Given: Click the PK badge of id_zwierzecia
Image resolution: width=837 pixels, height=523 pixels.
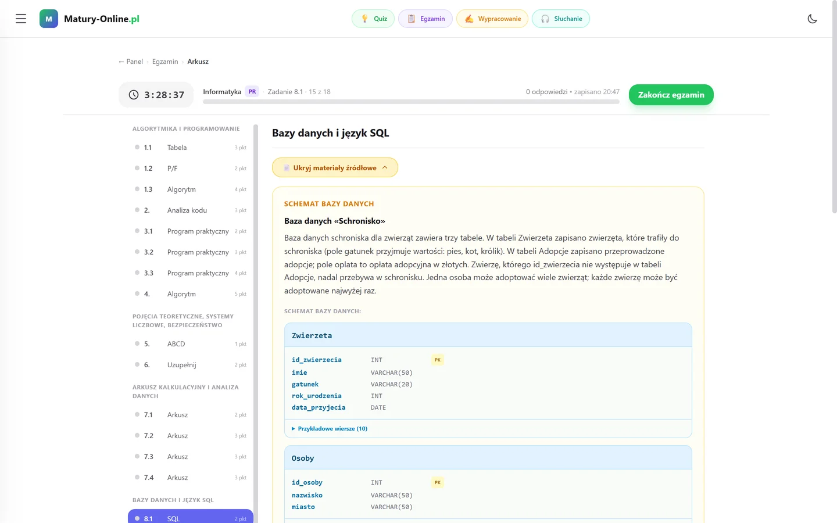Looking at the screenshot, I should pos(438,360).
